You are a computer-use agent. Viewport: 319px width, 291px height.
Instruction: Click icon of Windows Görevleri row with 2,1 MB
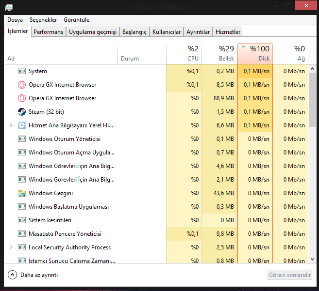coord(22,180)
